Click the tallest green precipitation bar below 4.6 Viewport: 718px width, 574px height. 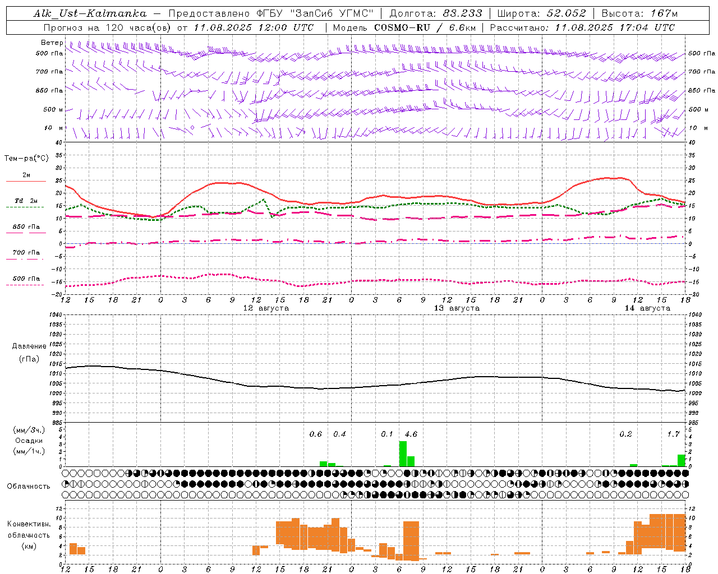(x=403, y=454)
